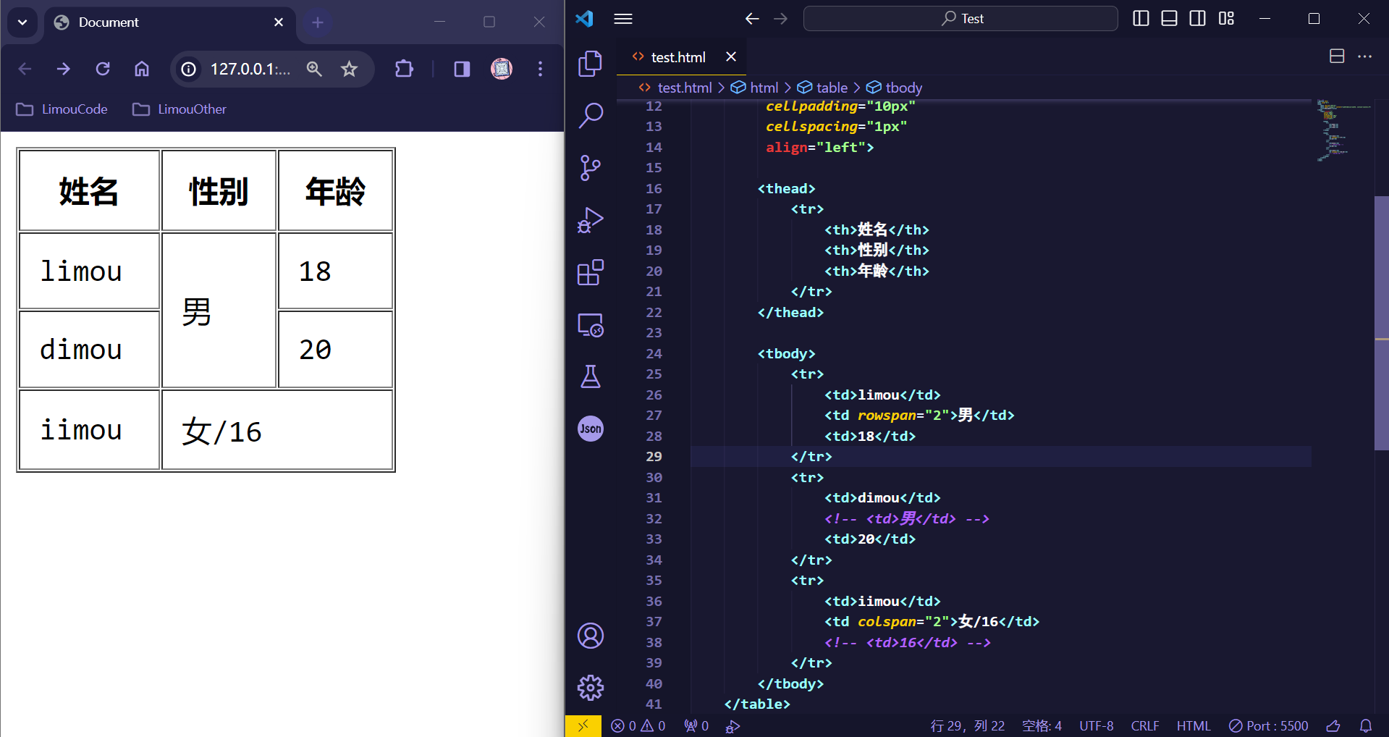Toggle the bottom panel layout
This screenshot has width=1389, height=737.
[x=1169, y=19]
